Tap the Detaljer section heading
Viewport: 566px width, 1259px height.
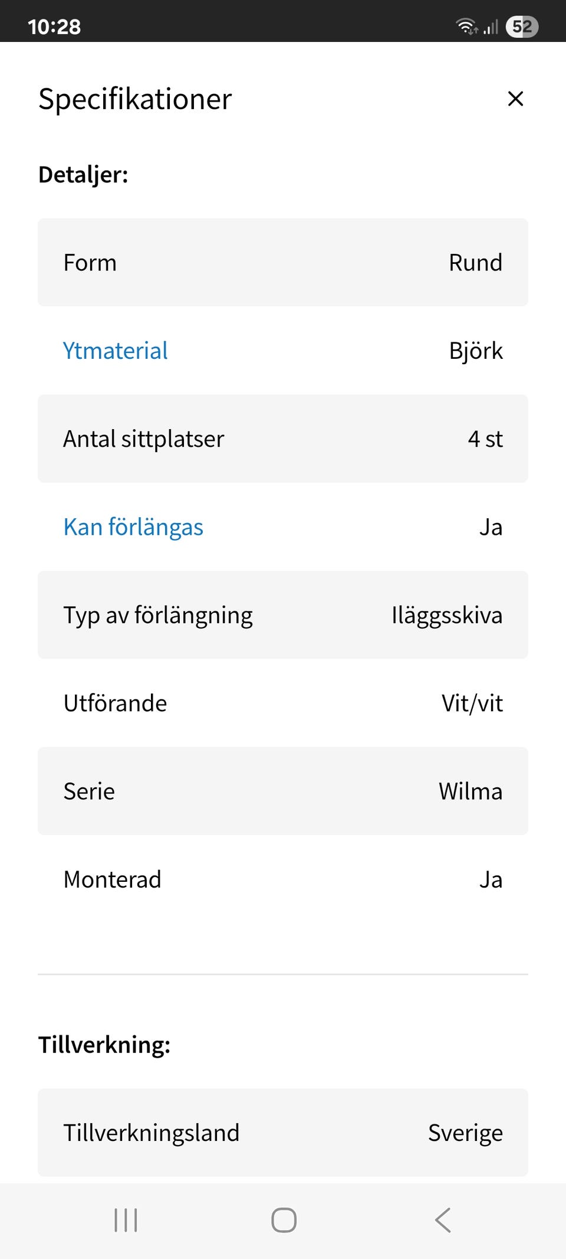83,175
